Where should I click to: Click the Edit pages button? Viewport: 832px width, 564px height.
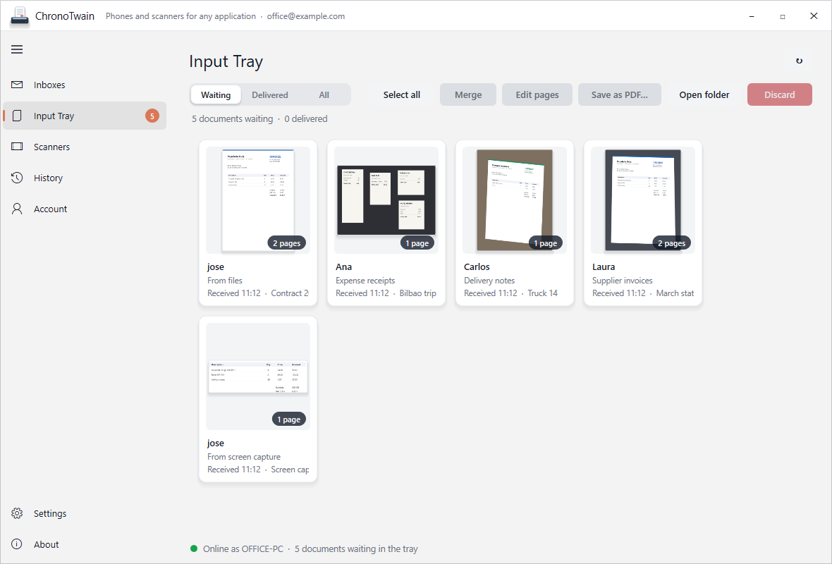pyautogui.click(x=537, y=95)
